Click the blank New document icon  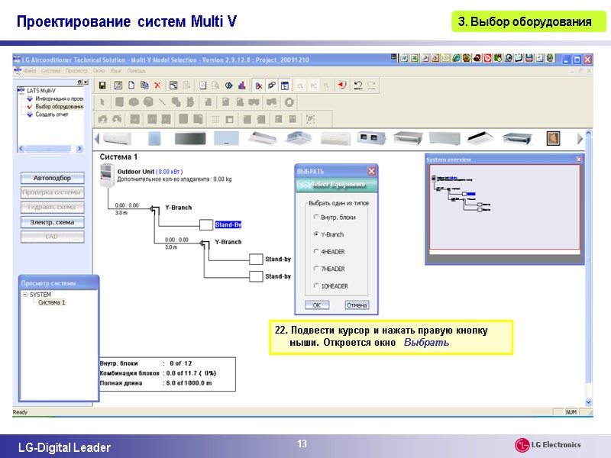click(131, 85)
